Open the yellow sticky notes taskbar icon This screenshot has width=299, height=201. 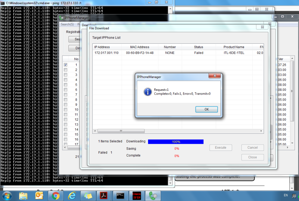(88, 196)
